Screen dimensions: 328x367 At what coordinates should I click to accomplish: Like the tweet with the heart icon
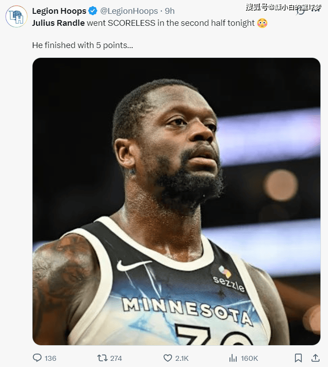coord(168,358)
